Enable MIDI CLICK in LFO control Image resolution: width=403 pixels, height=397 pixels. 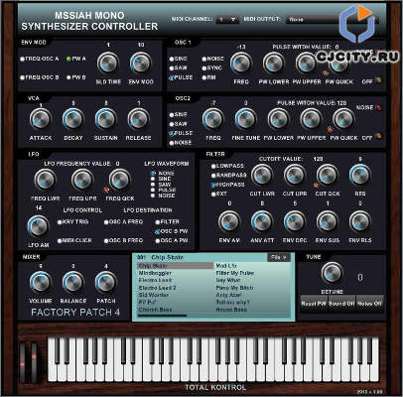74,240
